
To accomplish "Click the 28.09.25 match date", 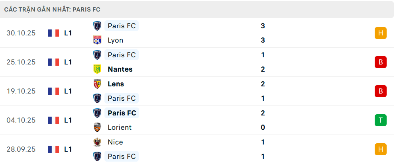I will 21,149.
